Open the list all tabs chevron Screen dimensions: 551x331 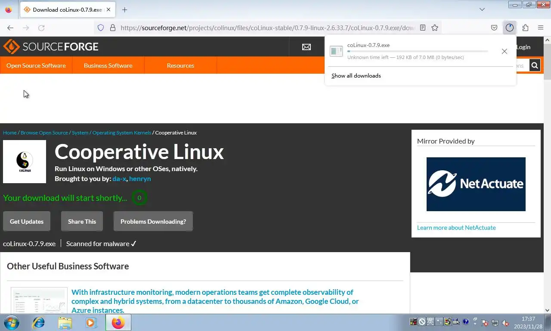pos(482,9)
